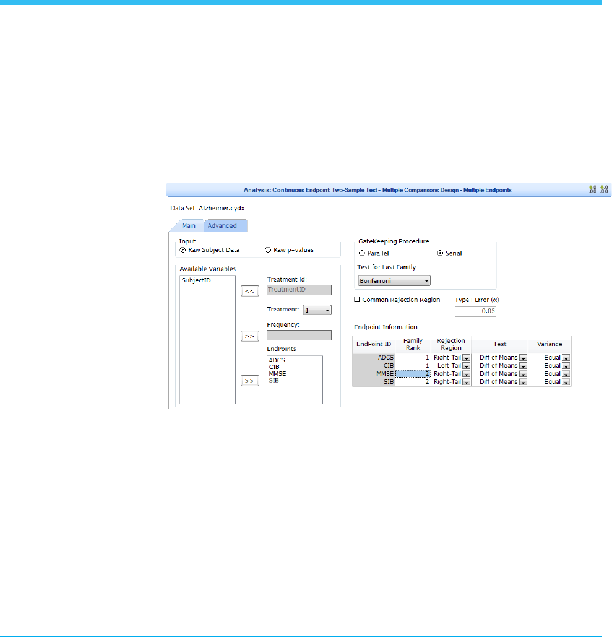
Task: Switch to the Main tab
Action: click(x=189, y=225)
